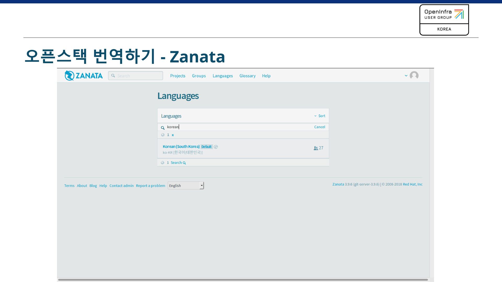Click the OpenInfra User Group Korea logo
This screenshot has height=282, width=502.
[444, 20]
